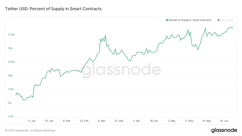Click the glassnode watermark in chart center

121,70
